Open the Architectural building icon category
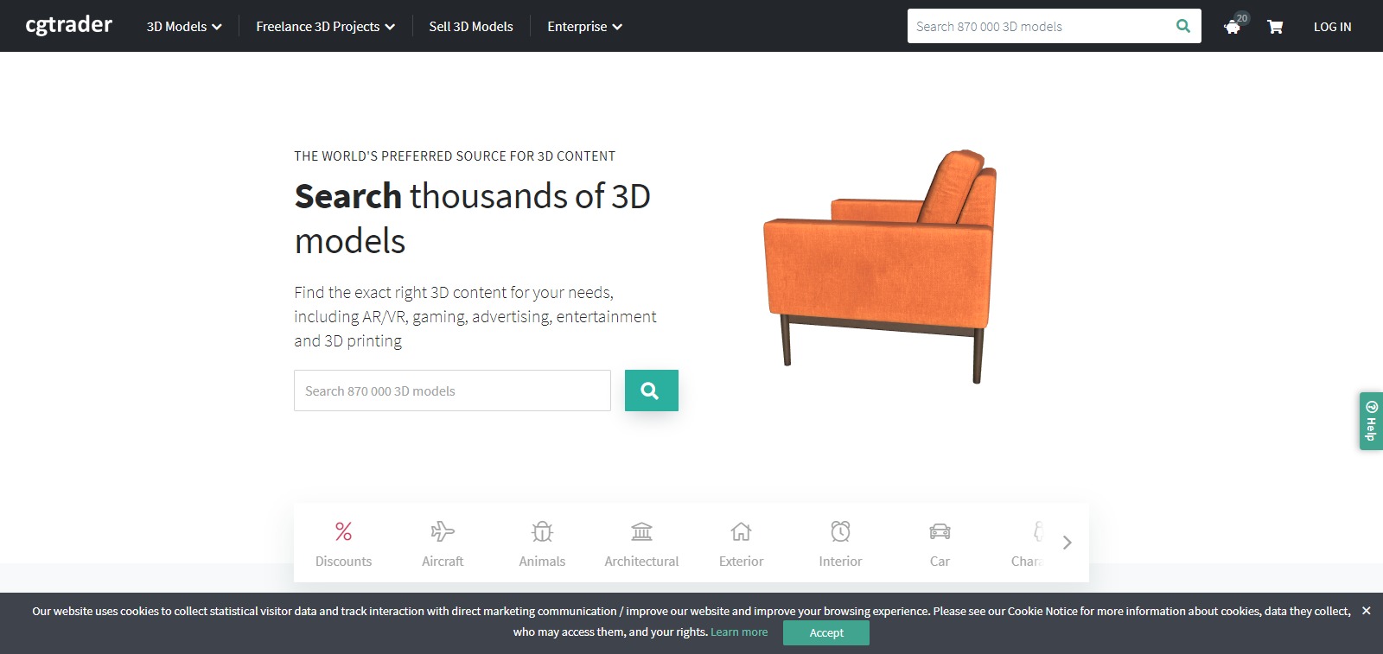Screen dimensions: 1383x654 click(x=641, y=531)
